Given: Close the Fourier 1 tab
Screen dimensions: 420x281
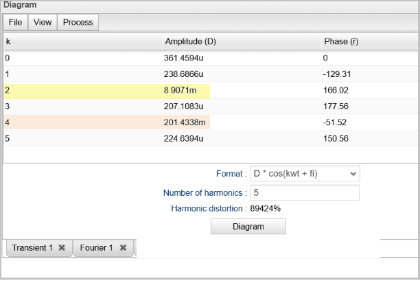Looking at the screenshot, I should (x=123, y=248).
